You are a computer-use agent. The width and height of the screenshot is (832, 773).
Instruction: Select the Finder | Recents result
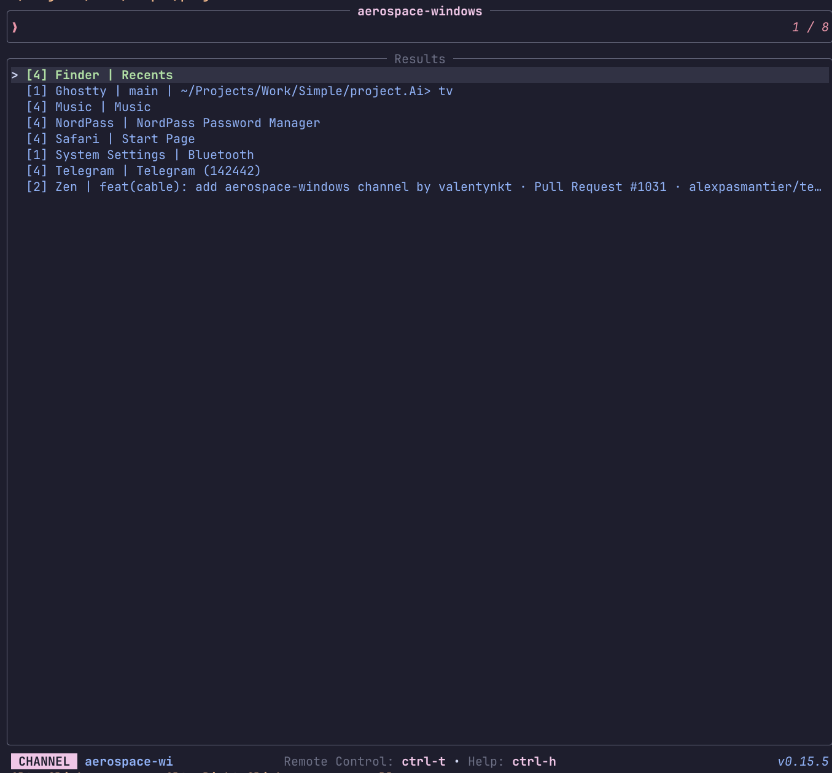click(420, 75)
